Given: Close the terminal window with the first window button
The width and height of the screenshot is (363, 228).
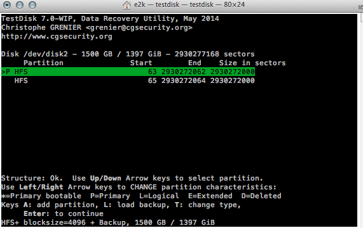Looking at the screenshot, I should pyautogui.click(x=7, y=5).
